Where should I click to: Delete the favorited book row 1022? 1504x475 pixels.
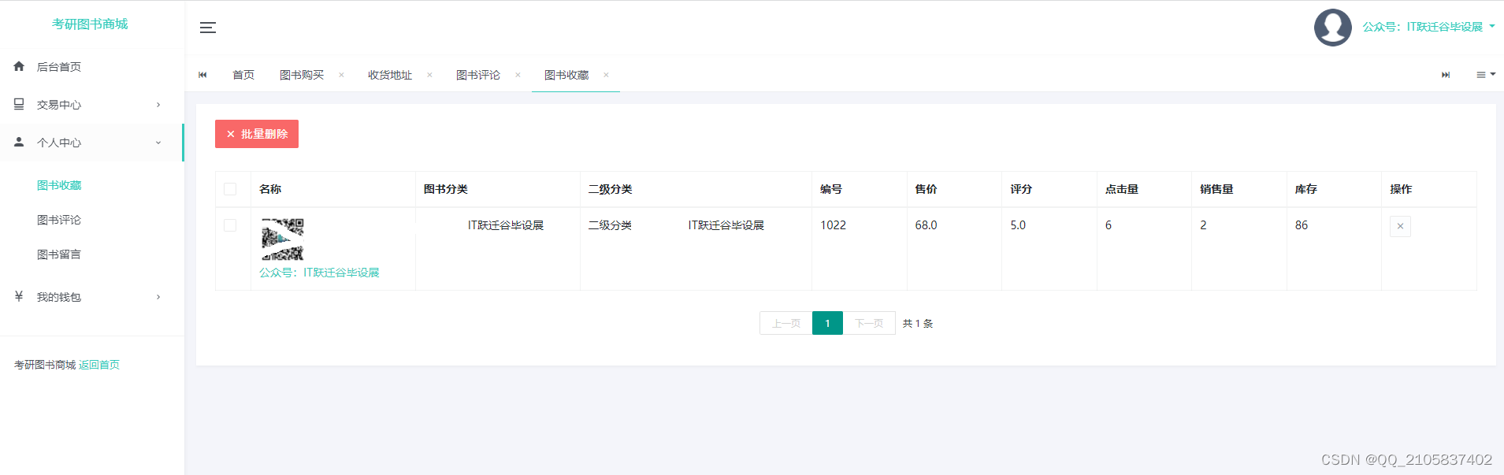point(1400,226)
